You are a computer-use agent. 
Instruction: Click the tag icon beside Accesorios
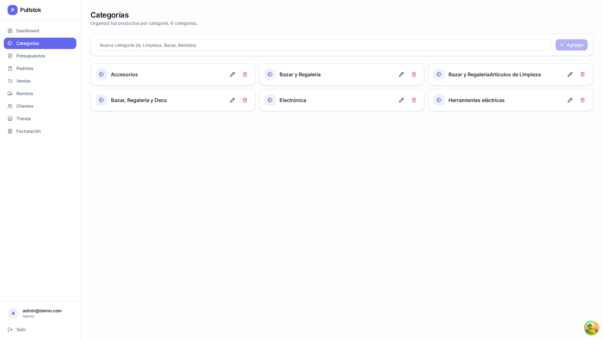pos(101,74)
